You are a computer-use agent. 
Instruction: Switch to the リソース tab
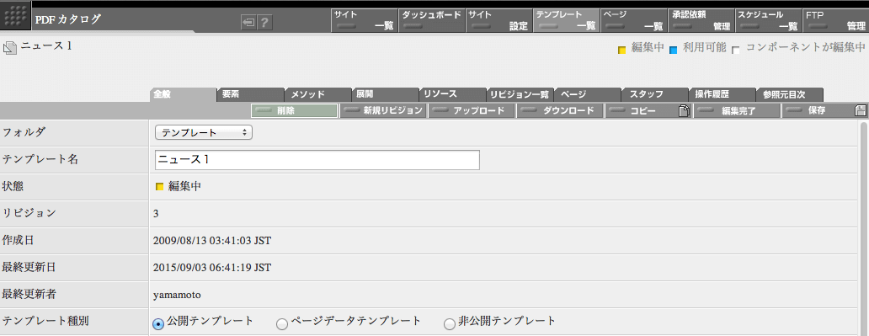(x=453, y=94)
